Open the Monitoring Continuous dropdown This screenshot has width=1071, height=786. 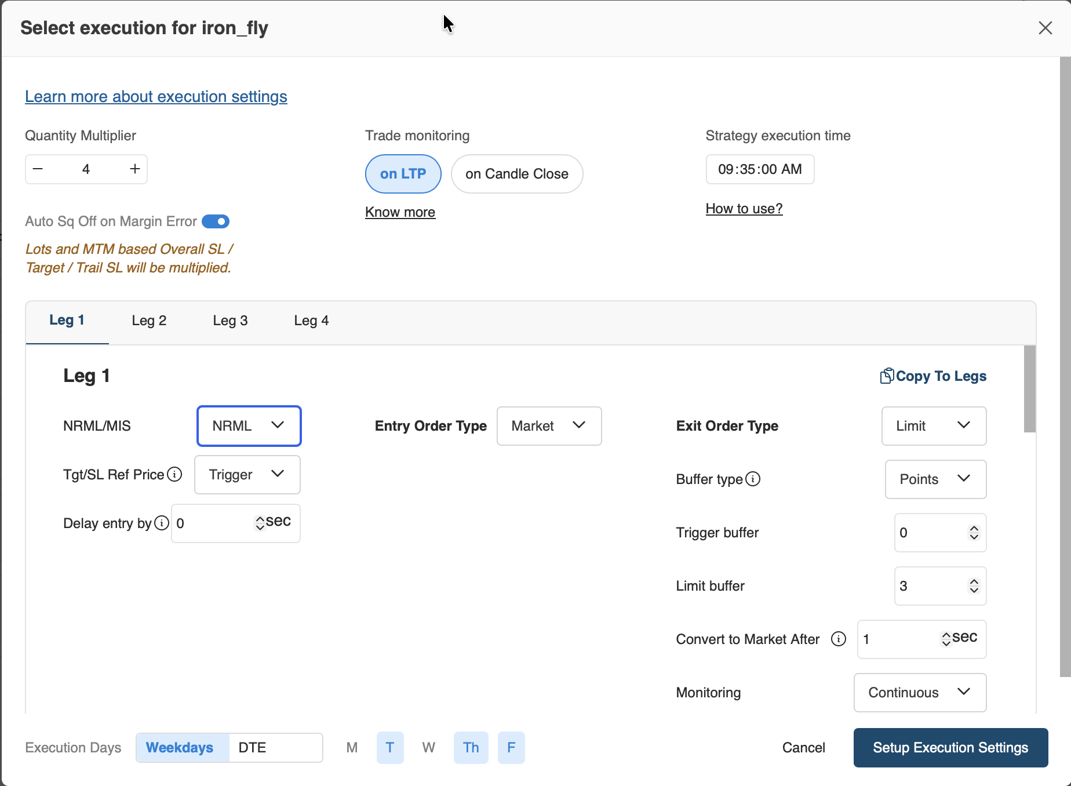[x=919, y=692]
